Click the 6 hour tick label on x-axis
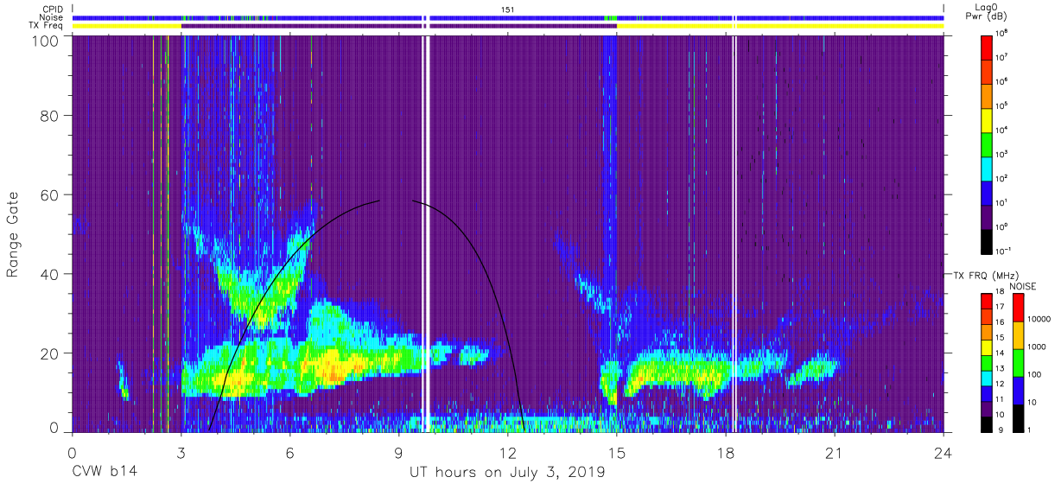The image size is (1061, 490). (290, 452)
